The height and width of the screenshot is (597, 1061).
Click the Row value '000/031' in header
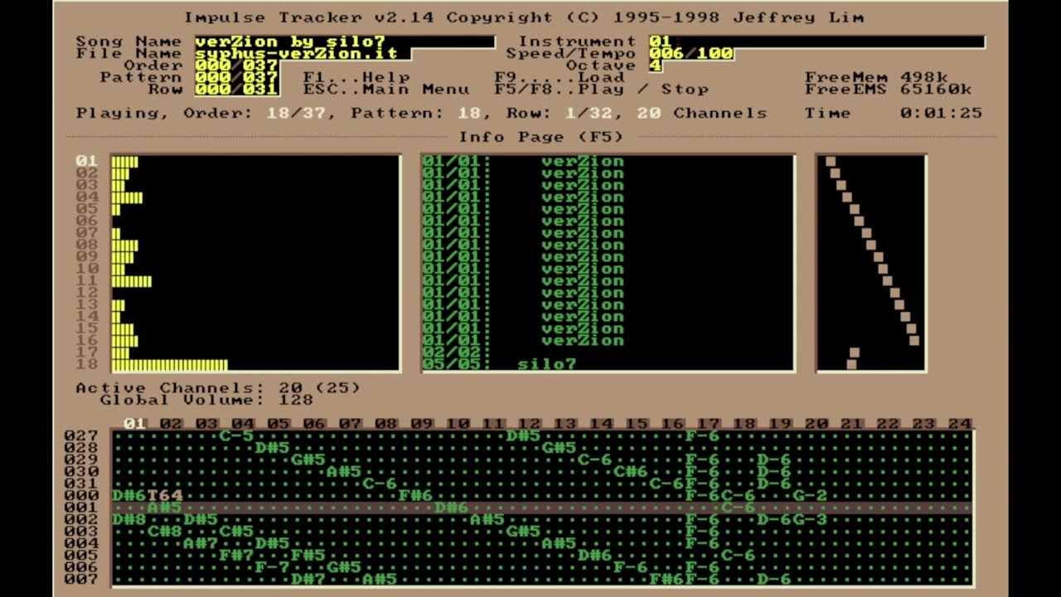coord(236,89)
